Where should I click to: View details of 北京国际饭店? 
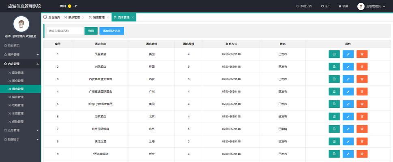click(334, 129)
